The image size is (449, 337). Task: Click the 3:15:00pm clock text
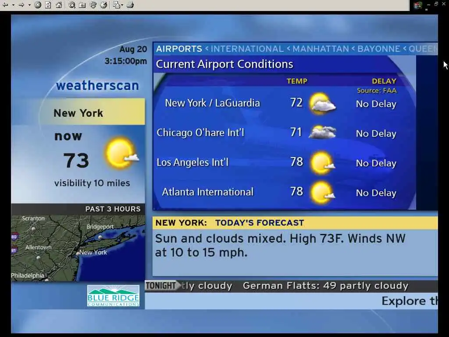click(x=126, y=61)
